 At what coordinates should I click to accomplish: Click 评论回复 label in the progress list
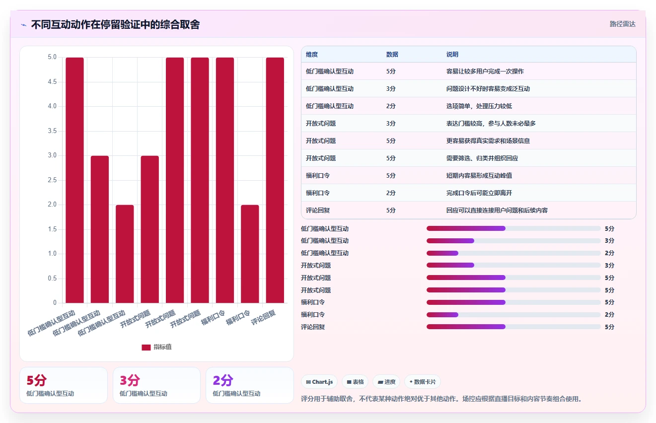pyautogui.click(x=313, y=327)
